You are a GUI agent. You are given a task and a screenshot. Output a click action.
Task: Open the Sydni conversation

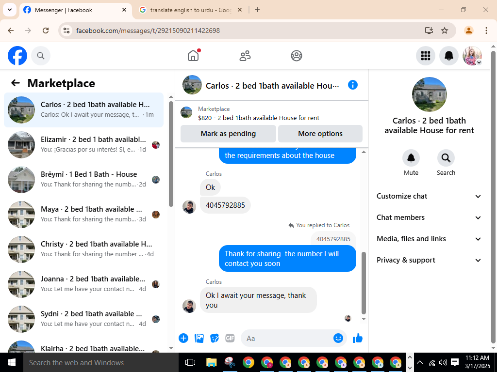point(83,319)
